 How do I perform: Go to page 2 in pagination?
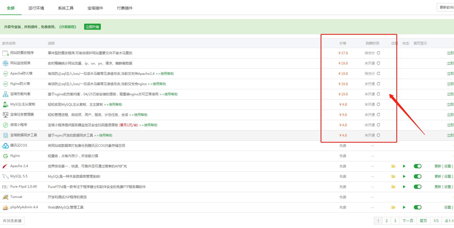tap(387, 221)
